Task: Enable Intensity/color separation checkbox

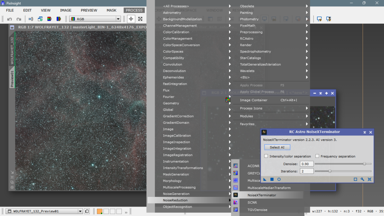Action: (x=266, y=156)
